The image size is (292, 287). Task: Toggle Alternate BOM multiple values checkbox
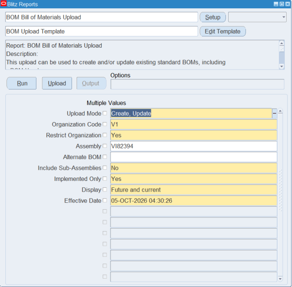click(x=105, y=157)
